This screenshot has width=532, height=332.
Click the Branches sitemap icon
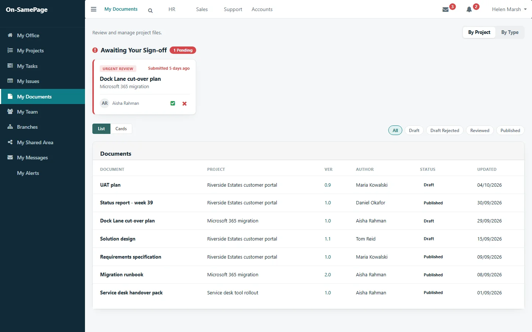pyautogui.click(x=10, y=127)
